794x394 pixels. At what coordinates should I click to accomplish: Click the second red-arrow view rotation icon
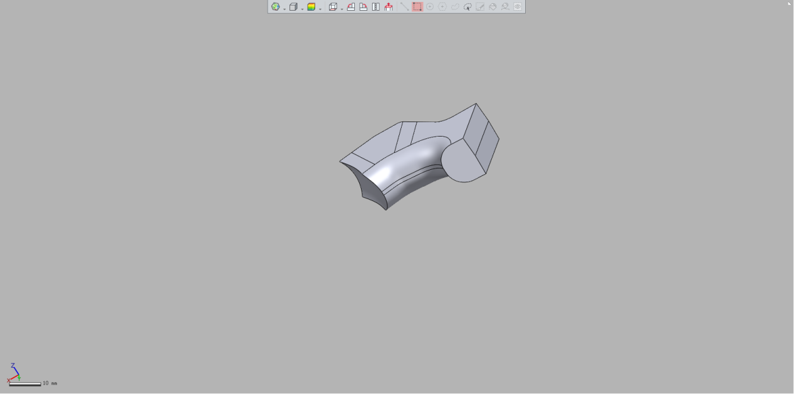click(x=363, y=7)
